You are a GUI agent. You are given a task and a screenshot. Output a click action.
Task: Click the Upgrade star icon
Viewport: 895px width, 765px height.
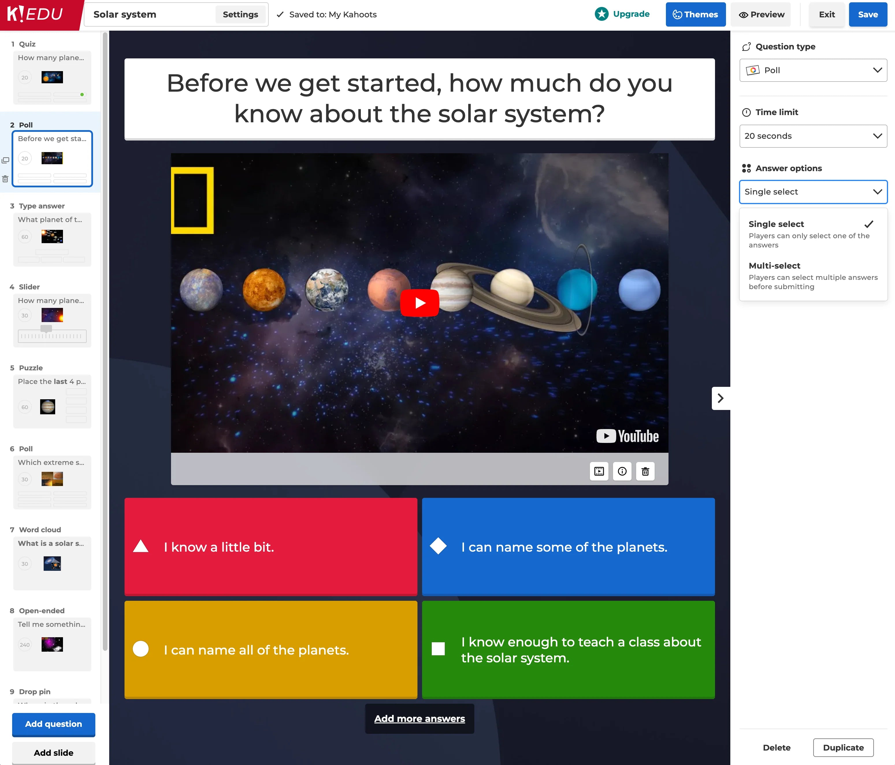(x=601, y=14)
